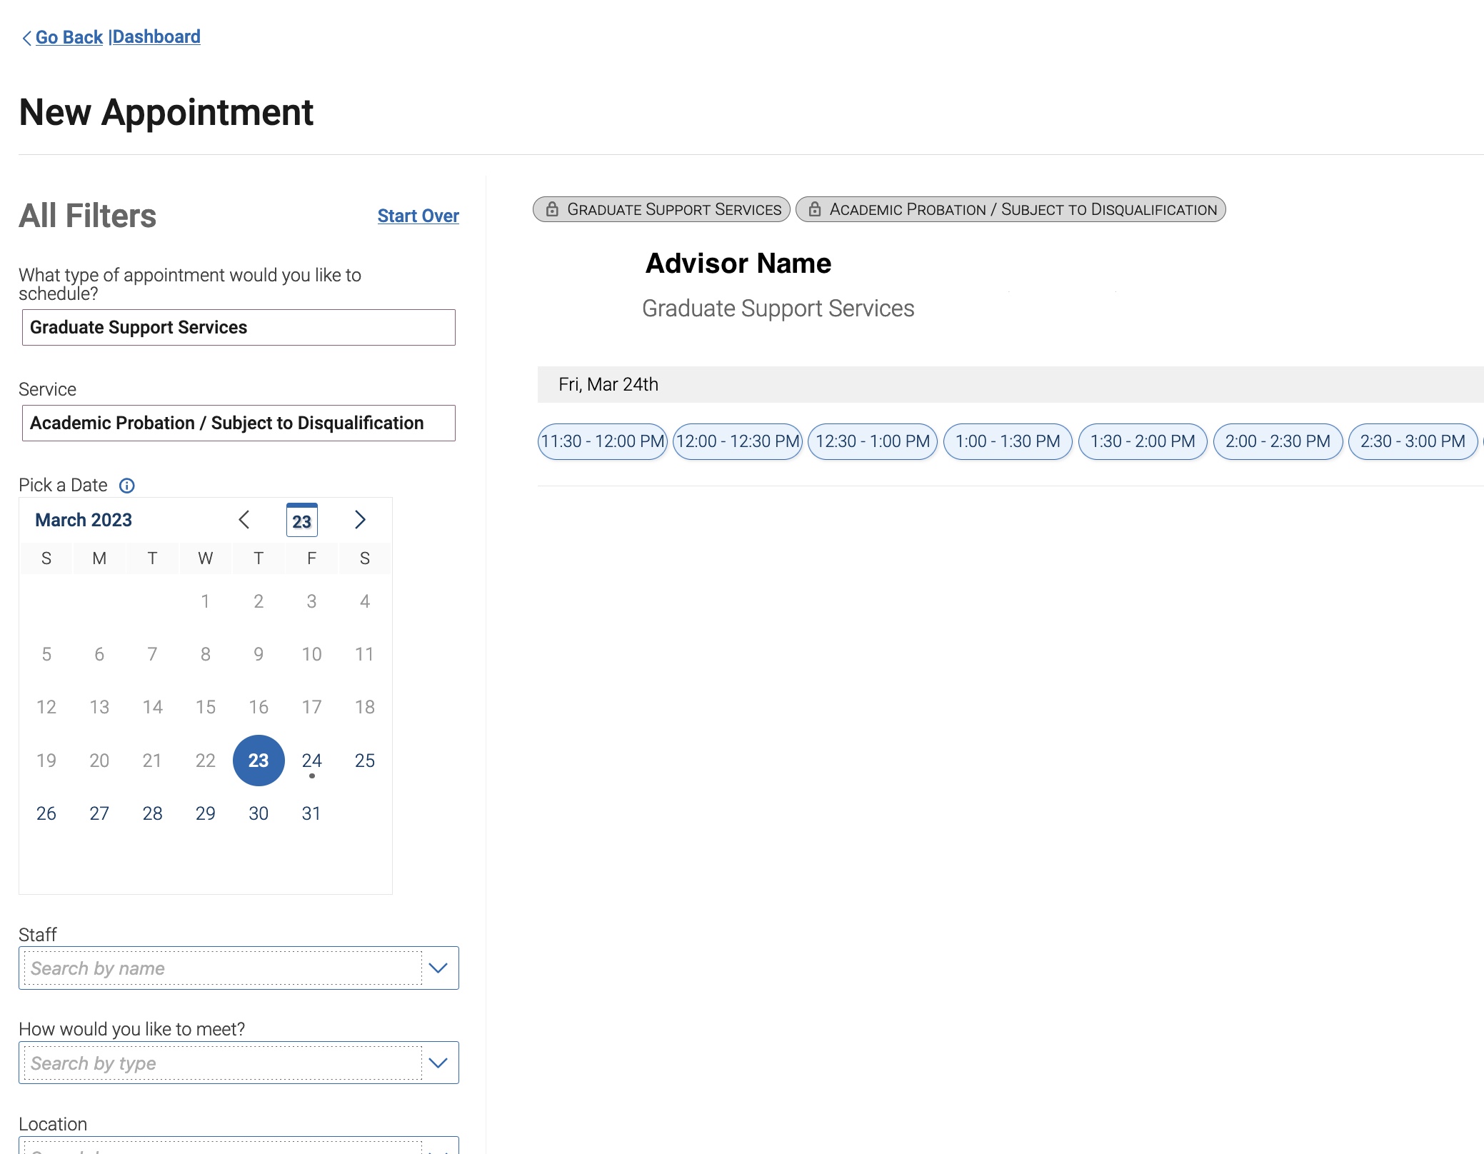Click the Graduate Support Services appointment type field
Image resolution: width=1484 pixels, height=1154 pixels.
239,327
